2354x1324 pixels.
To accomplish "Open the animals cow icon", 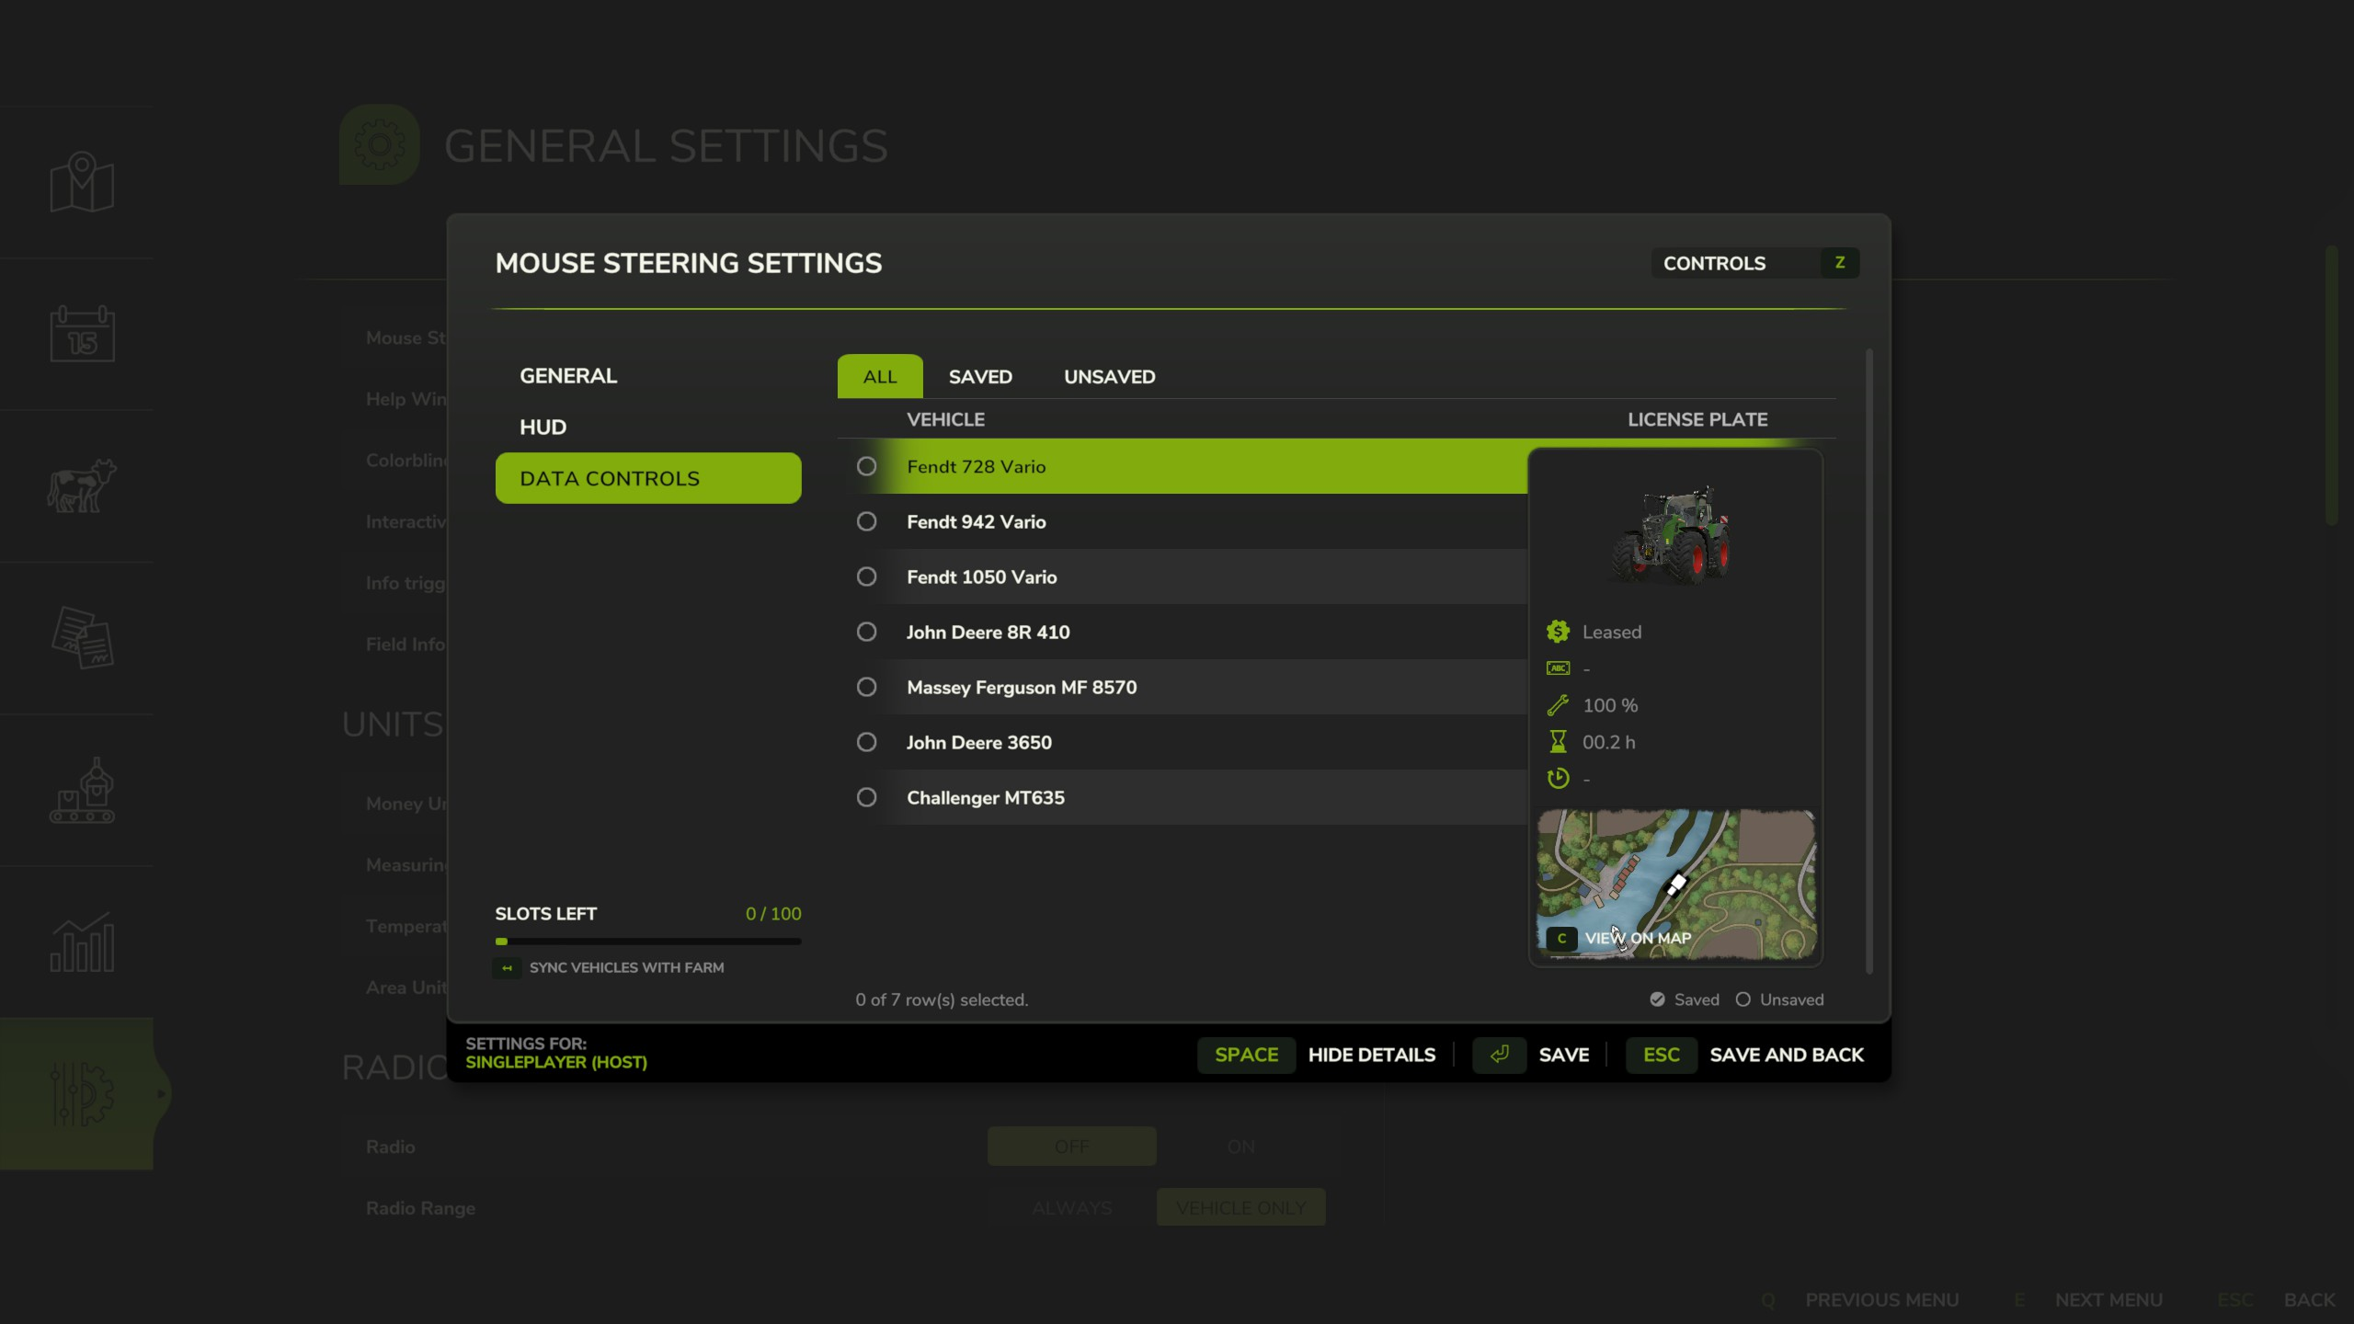I will click(x=82, y=485).
